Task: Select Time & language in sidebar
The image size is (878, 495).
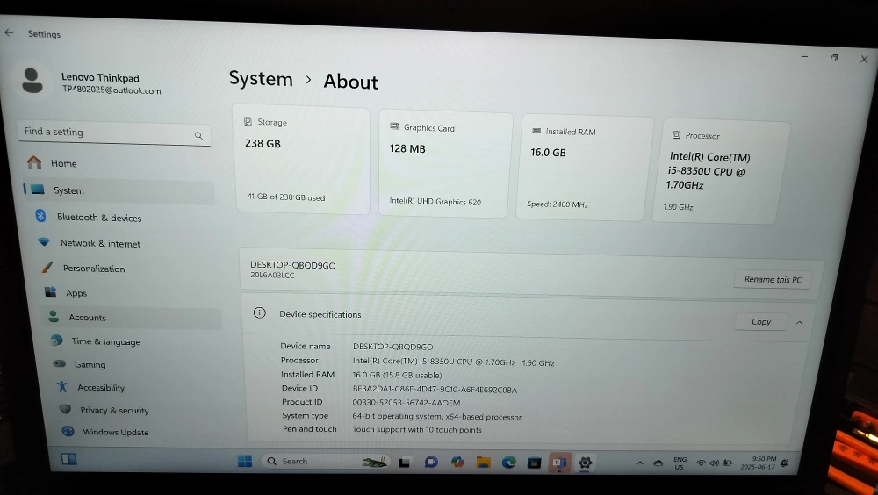Action: [105, 341]
